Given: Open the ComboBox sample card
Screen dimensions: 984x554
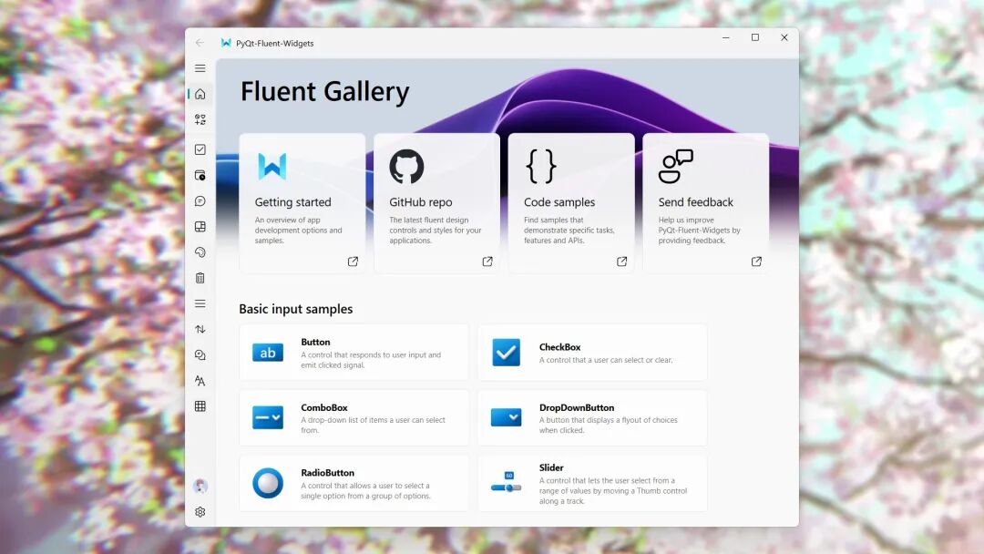Looking at the screenshot, I should 354,418.
